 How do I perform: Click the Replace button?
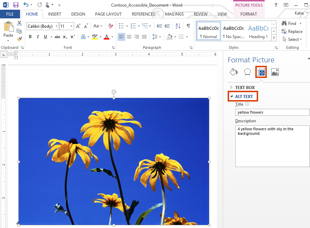(x=292, y=32)
